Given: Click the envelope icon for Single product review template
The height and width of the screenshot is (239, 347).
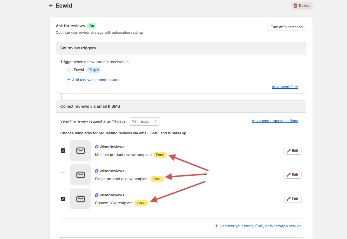Looking at the screenshot, I should coord(80,175).
